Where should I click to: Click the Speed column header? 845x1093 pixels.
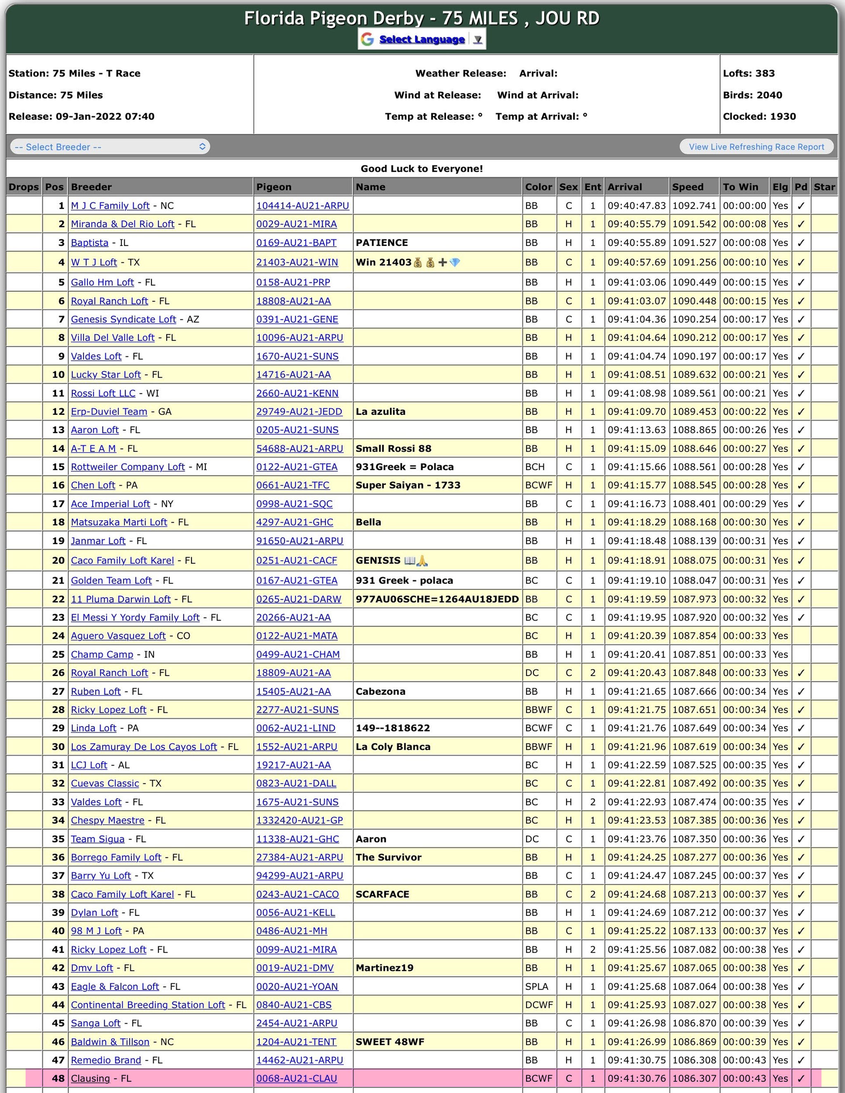[x=687, y=187]
